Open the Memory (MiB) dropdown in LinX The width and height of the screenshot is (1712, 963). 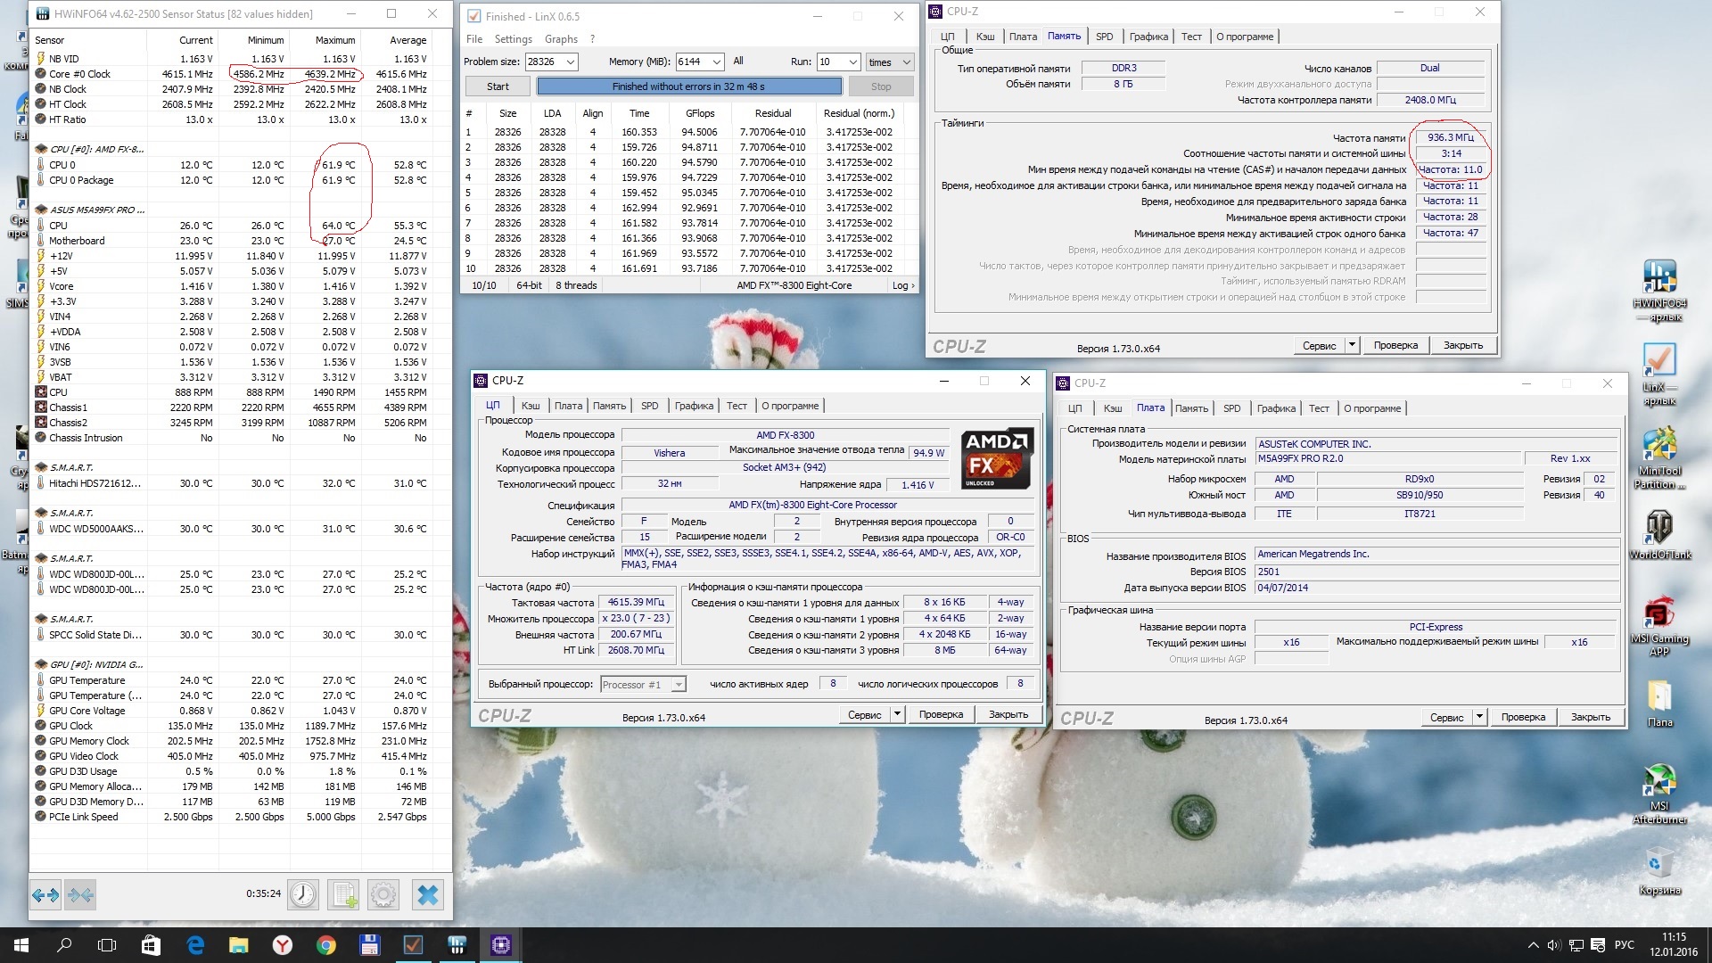tap(717, 62)
